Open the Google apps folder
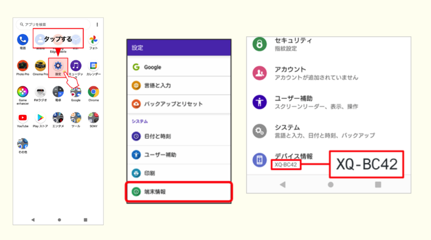The width and height of the screenshot is (431, 240). 76,92
